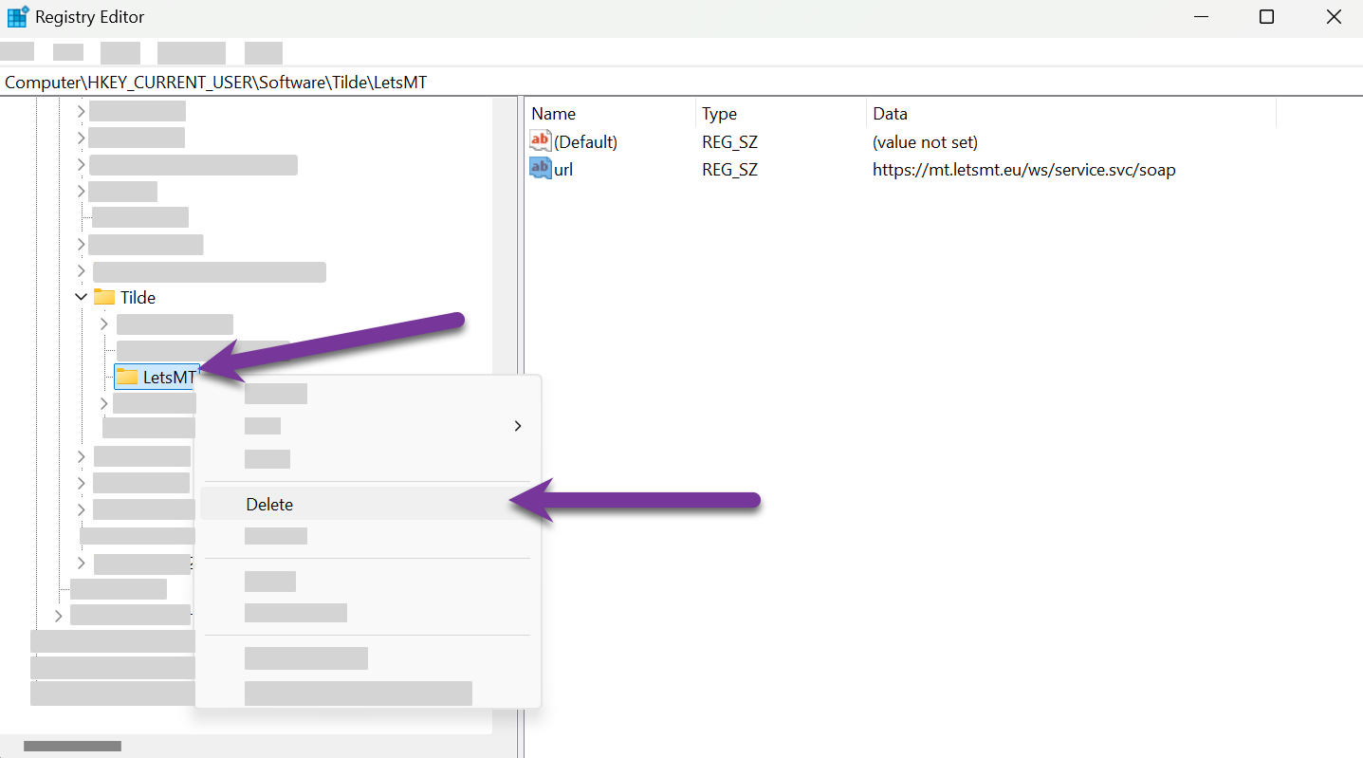Select the Tilde key label

pos(138,297)
